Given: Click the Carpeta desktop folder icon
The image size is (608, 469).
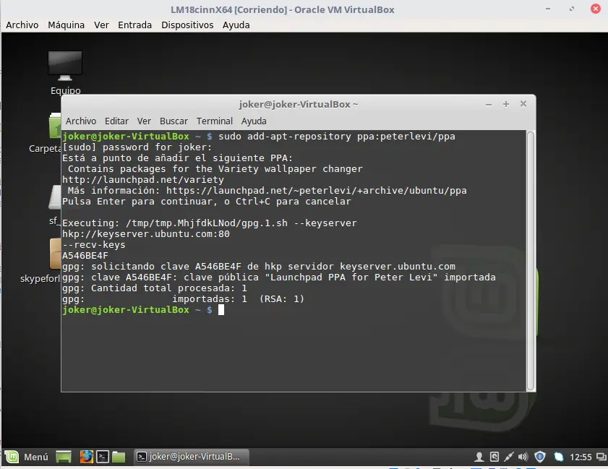Looking at the screenshot, I should pos(55,126).
